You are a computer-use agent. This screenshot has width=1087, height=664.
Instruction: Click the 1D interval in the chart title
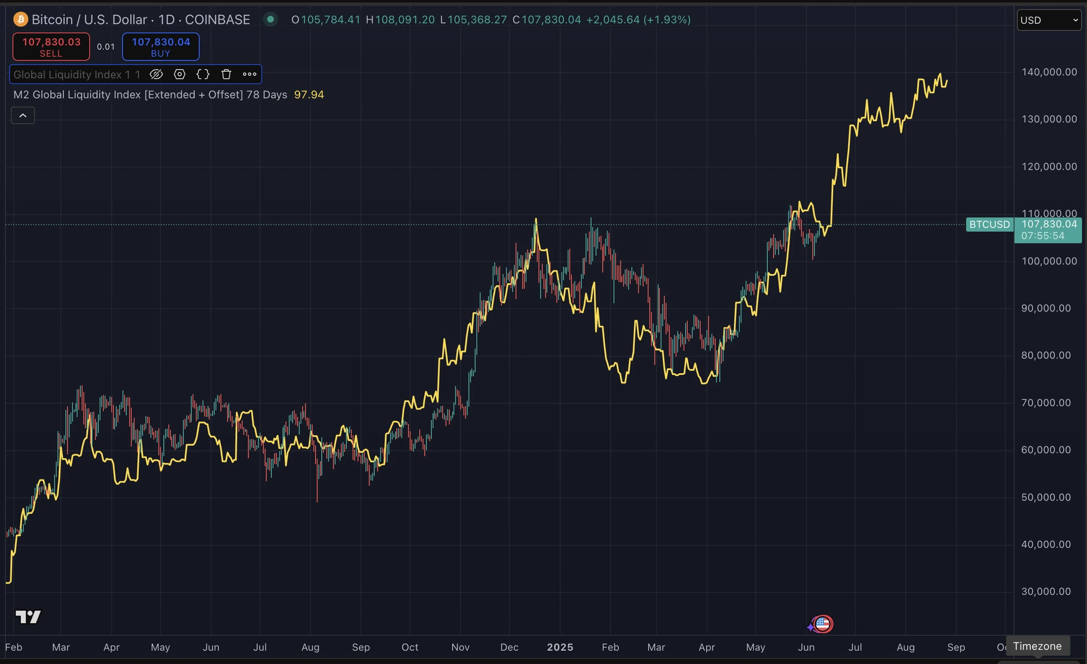tap(167, 19)
